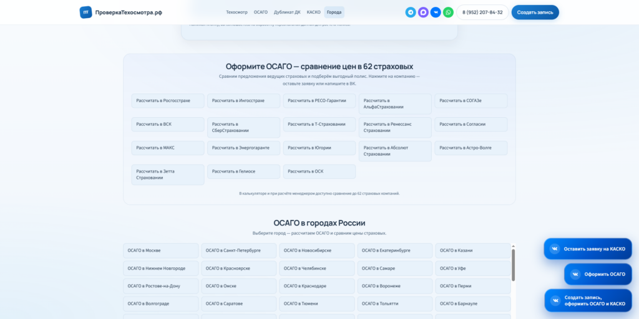Open the КАСКО menu item

[x=313, y=12]
